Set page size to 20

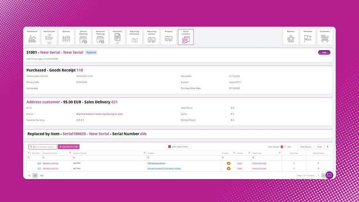(x=35, y=176)
